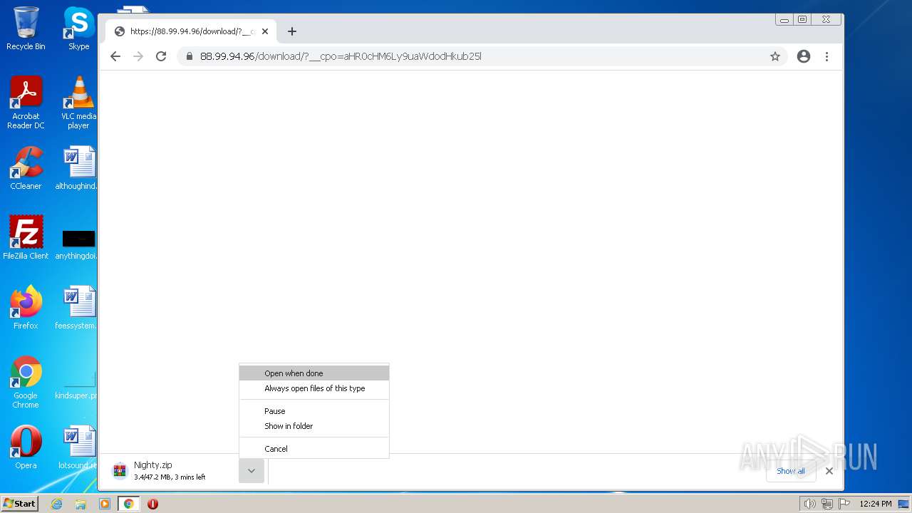This screenshot has width=912, height=513.
Task: Click the network tray icon
Action: point(827,504)
